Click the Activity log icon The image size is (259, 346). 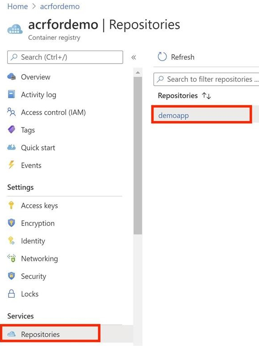click(11, 94)
